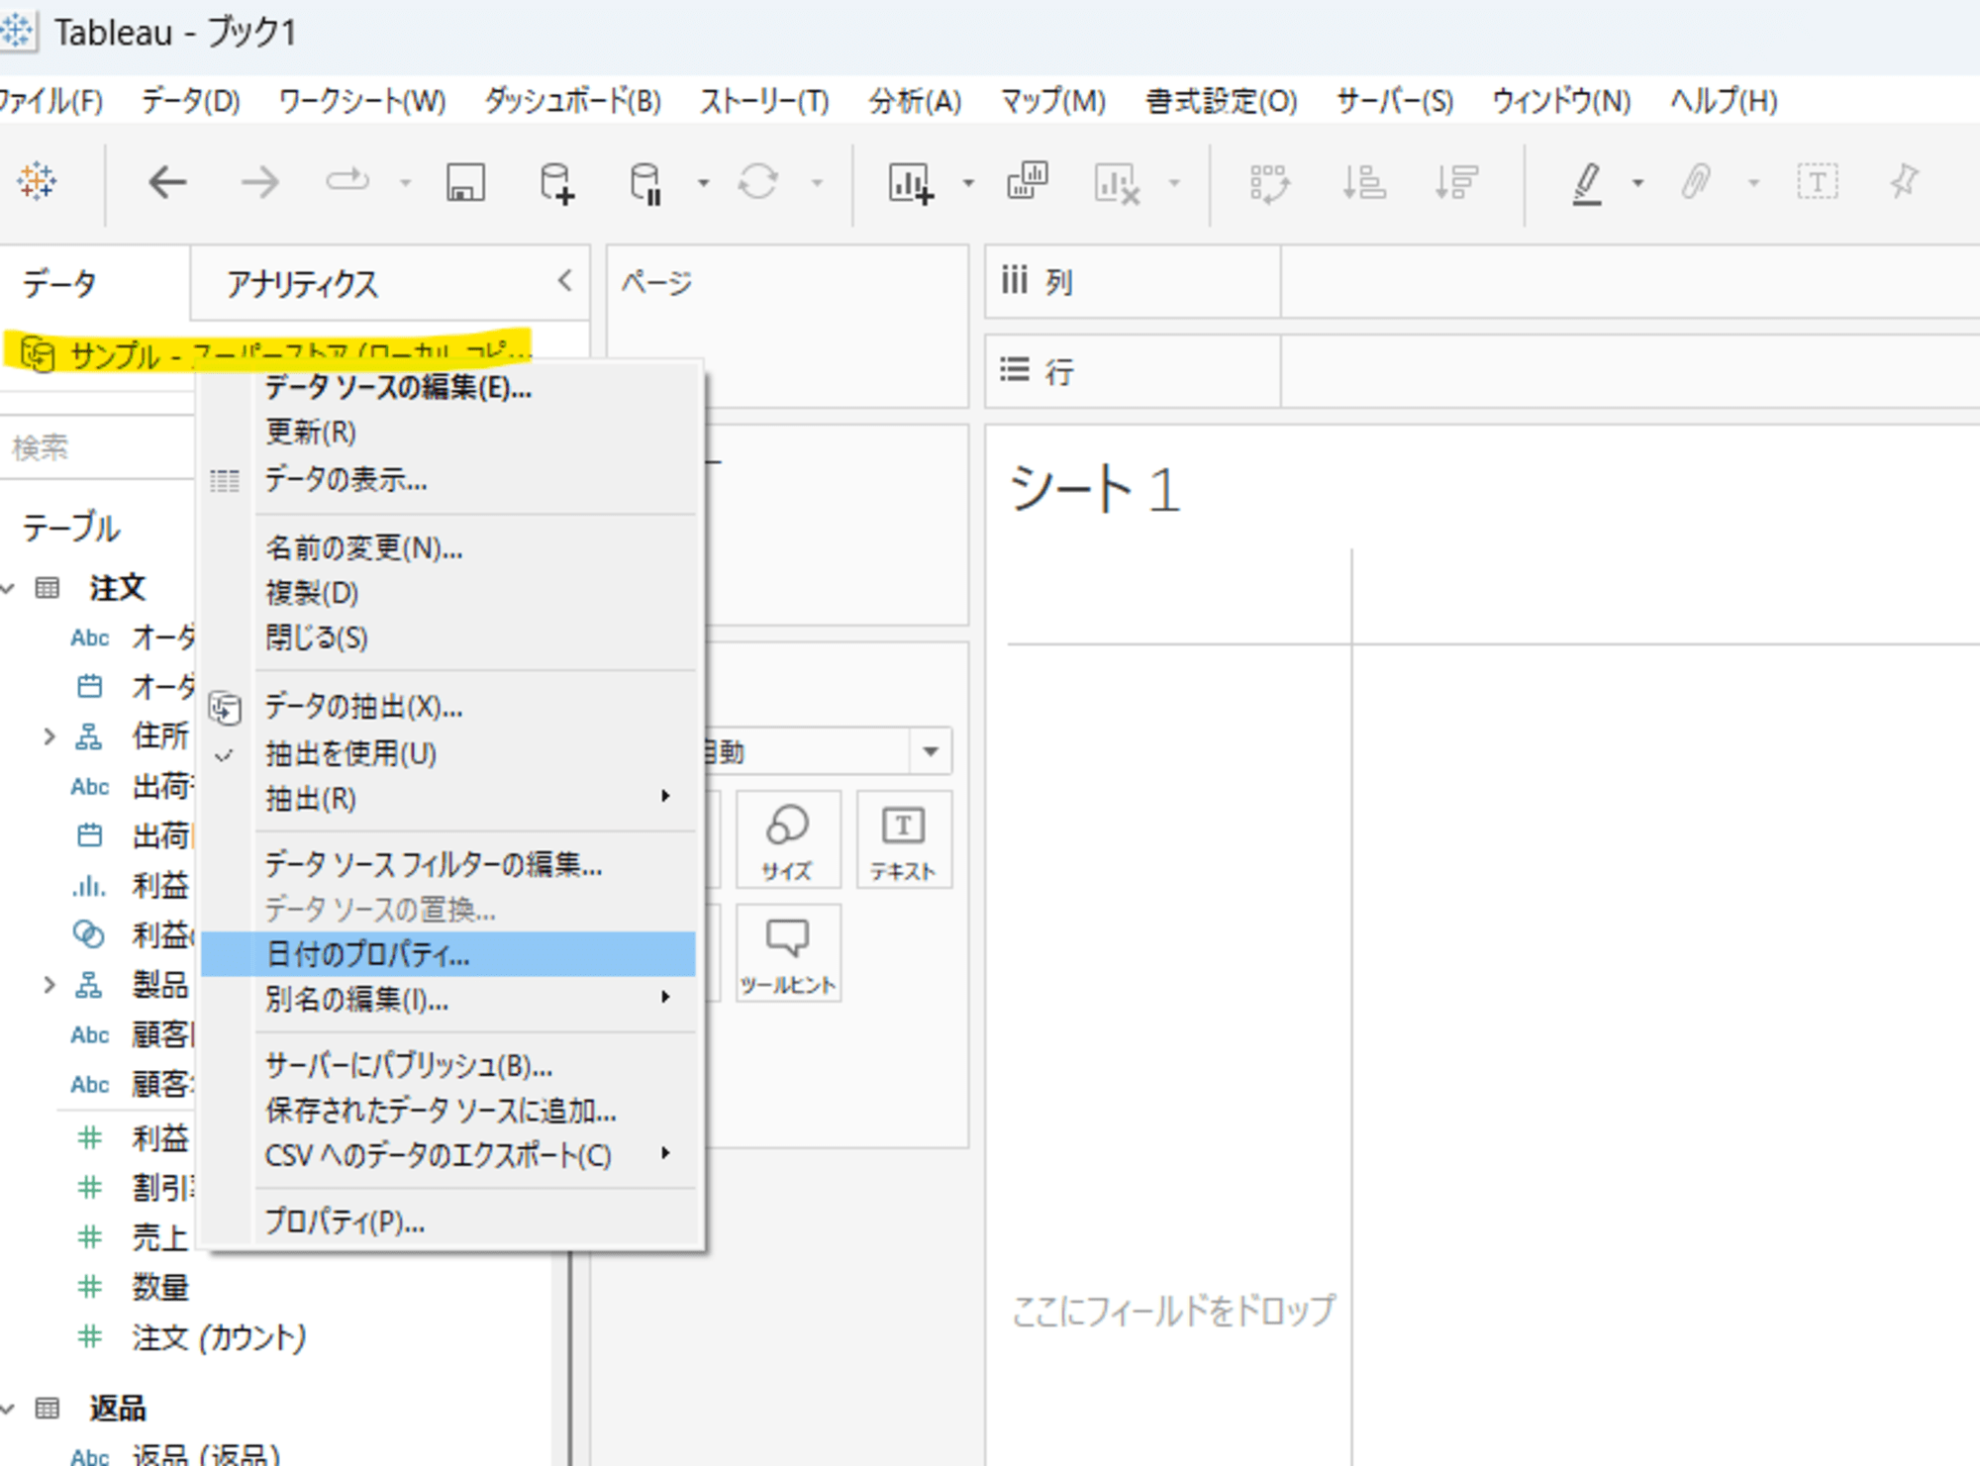Expand the 製品 hierarchy
The width and height of the screenshot is (1980, 1466).
tap(49, 985)
